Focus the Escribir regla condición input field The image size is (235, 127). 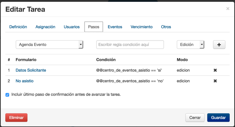(x=130, y=45)
